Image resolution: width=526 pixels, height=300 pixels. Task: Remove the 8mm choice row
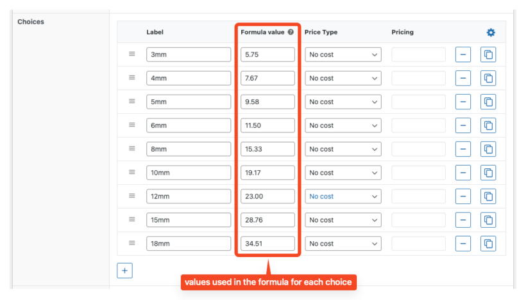[x=463, y=150]
